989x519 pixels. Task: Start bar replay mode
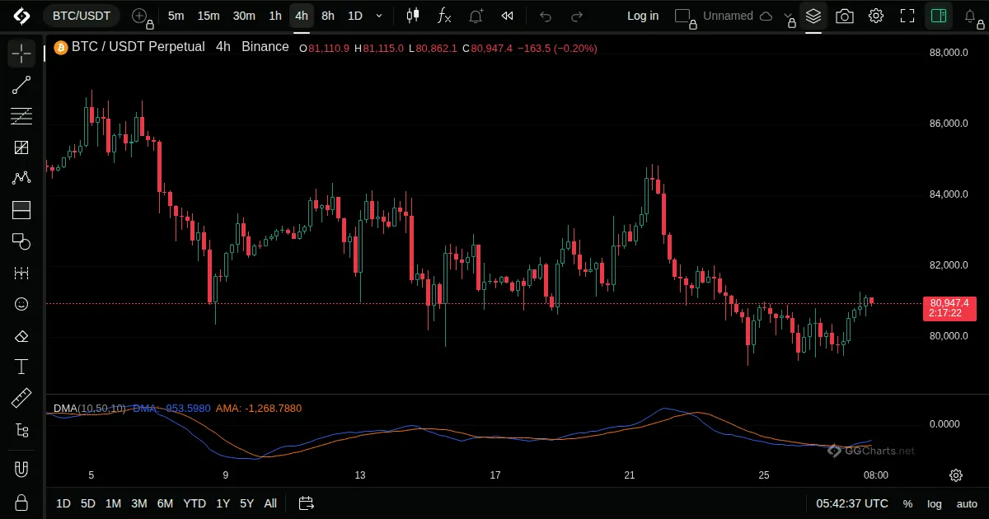(x=508, y=16)
